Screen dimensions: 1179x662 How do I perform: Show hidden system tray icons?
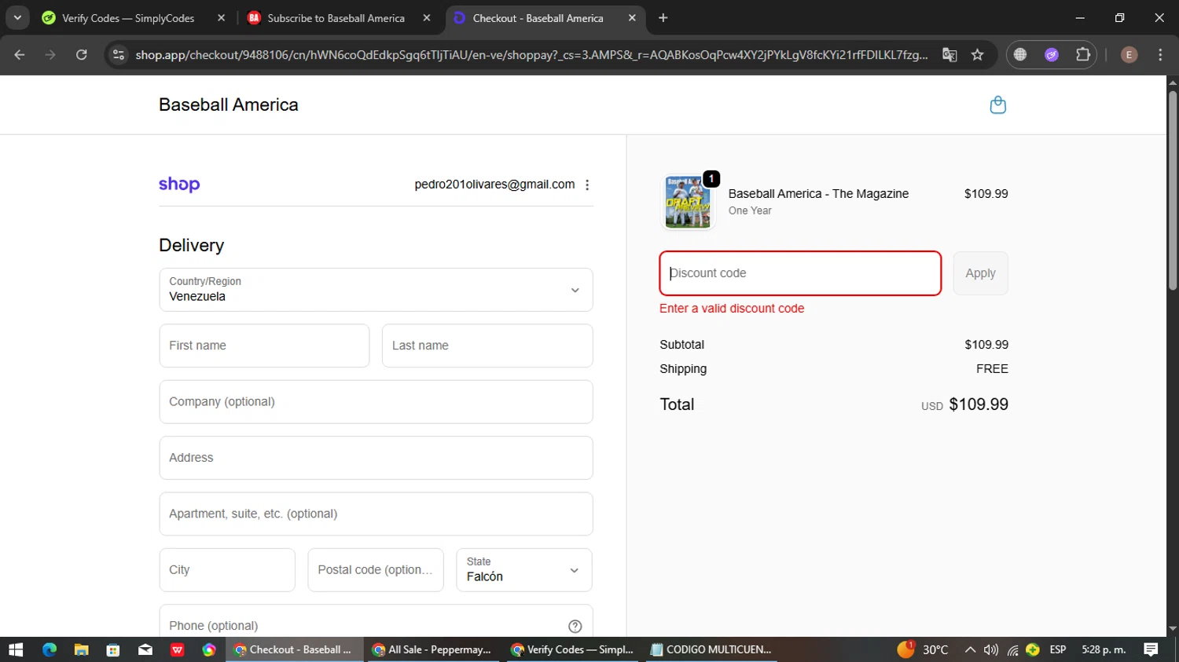click(x=970, y=649)
